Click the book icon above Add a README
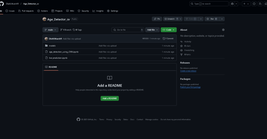267x139 pixels. coord(110,78)
